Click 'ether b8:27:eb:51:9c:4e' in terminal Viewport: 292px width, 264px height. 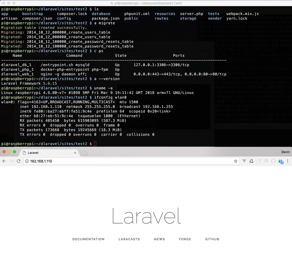point(46,116)
